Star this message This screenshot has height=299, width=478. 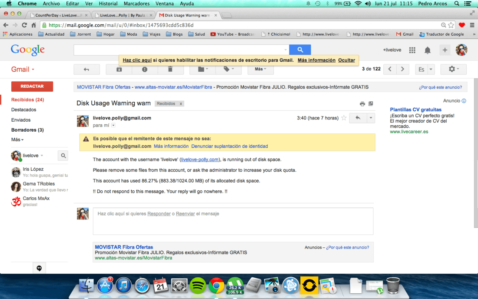point(344,118)
